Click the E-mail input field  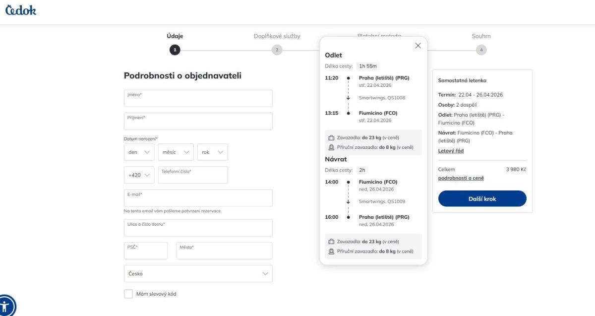point(198,198)
